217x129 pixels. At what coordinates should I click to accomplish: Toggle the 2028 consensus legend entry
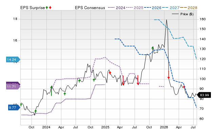[x=189, y=8]
